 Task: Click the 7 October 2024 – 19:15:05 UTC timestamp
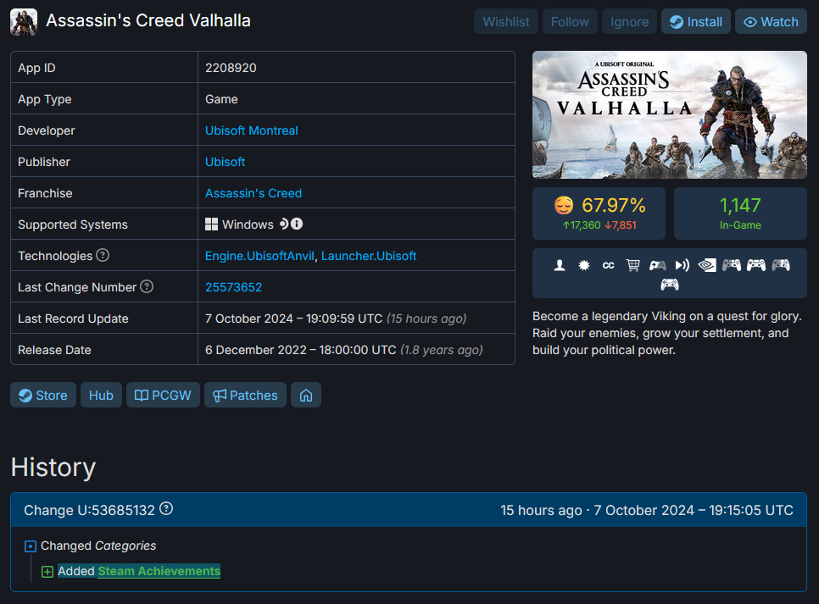point(694,510)
